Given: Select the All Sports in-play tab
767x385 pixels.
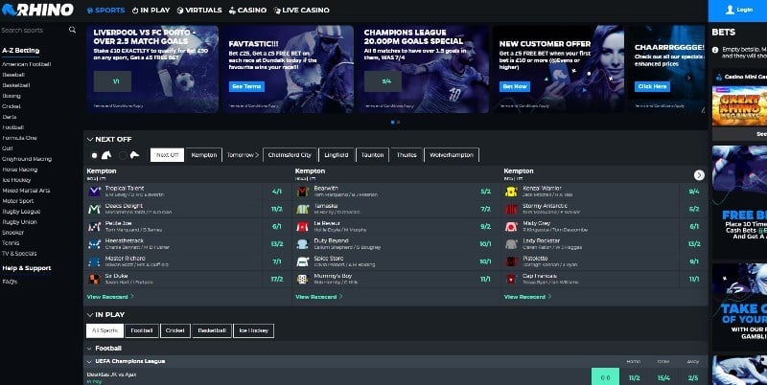Looking at the screenshot, I should click(x=105, y=330).
